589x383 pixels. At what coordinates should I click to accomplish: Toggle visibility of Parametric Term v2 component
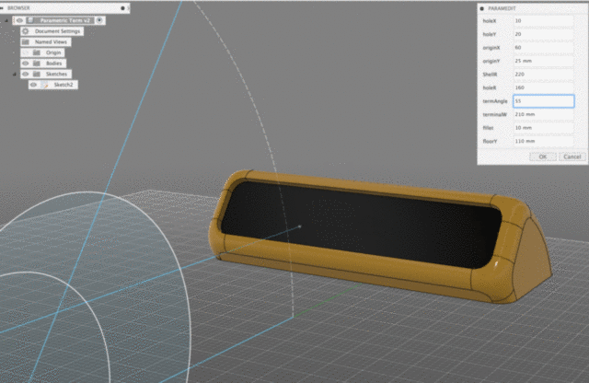[x=20, y=20]
